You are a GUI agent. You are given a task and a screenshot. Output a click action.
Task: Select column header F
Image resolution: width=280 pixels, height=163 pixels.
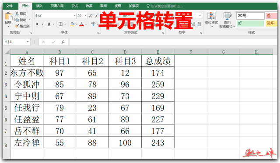(191, 52)
